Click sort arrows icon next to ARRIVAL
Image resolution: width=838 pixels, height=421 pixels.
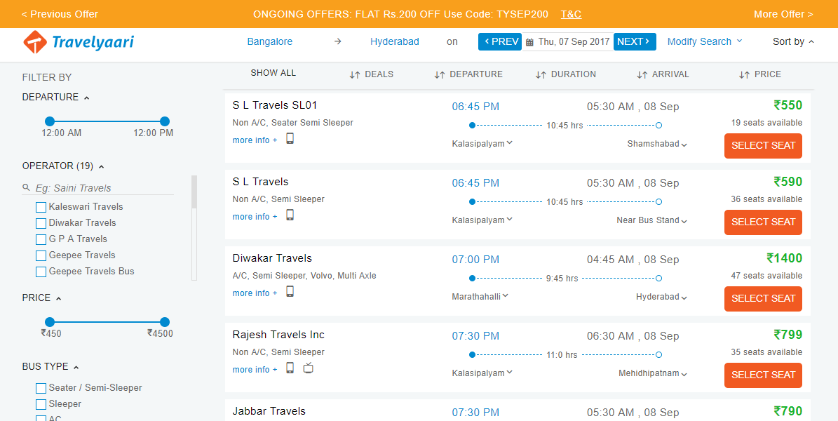pyautogui.click(x=642, y=75)
